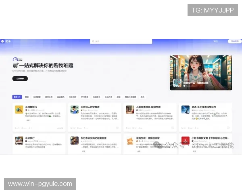Image resolution: width=242 pixels, height=194 pixels.
Task: Click the 东方市公安局之谜案重重 detective avatar
Action: click(x=75, y=141)
